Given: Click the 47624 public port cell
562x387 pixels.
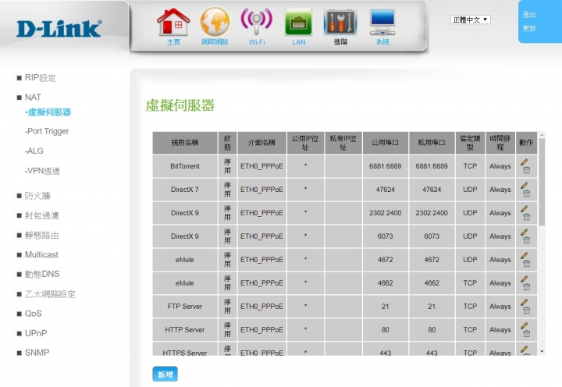Looking at the screenshot, I should pos(386,190).
